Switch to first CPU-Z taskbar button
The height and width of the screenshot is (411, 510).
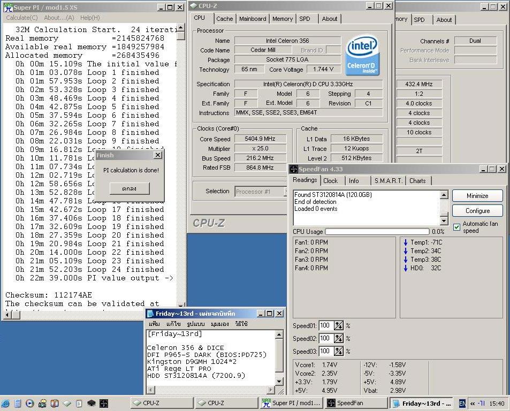click(x=162, y=403)
